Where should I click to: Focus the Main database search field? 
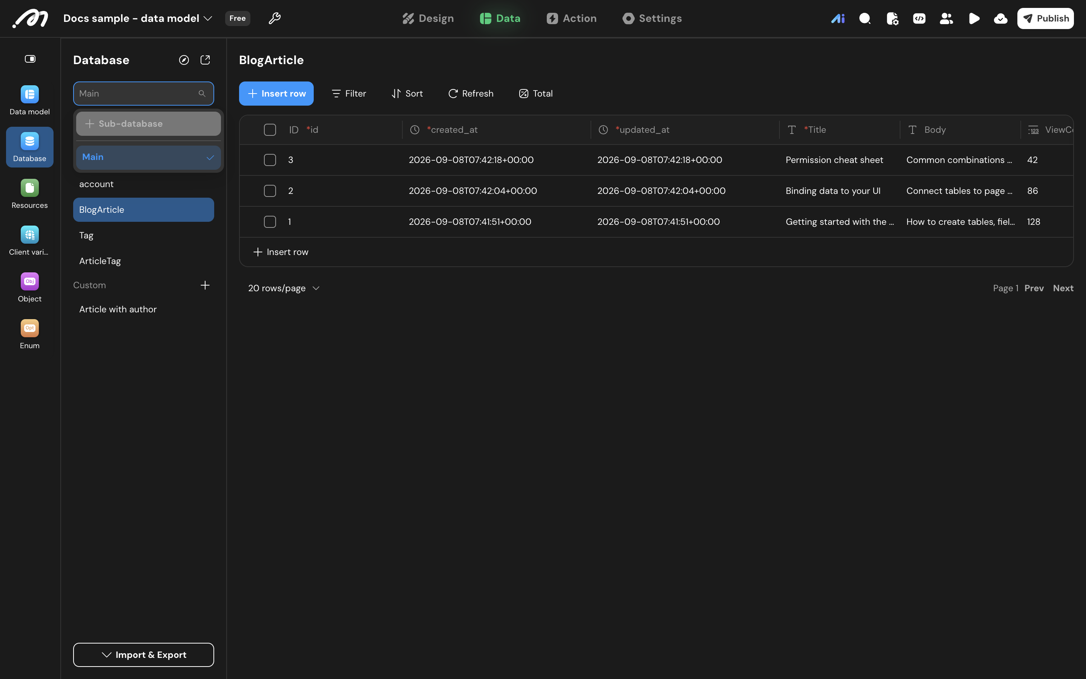point(144,94)
